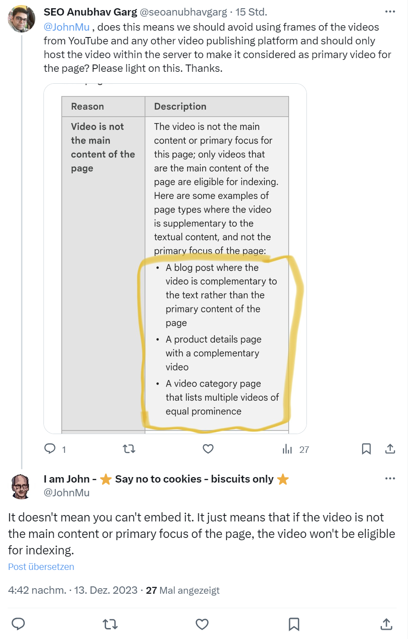The width and height of the screenshot is (408, 639).
Task: Reply to JohnMu's post
Action: point(18,623)
